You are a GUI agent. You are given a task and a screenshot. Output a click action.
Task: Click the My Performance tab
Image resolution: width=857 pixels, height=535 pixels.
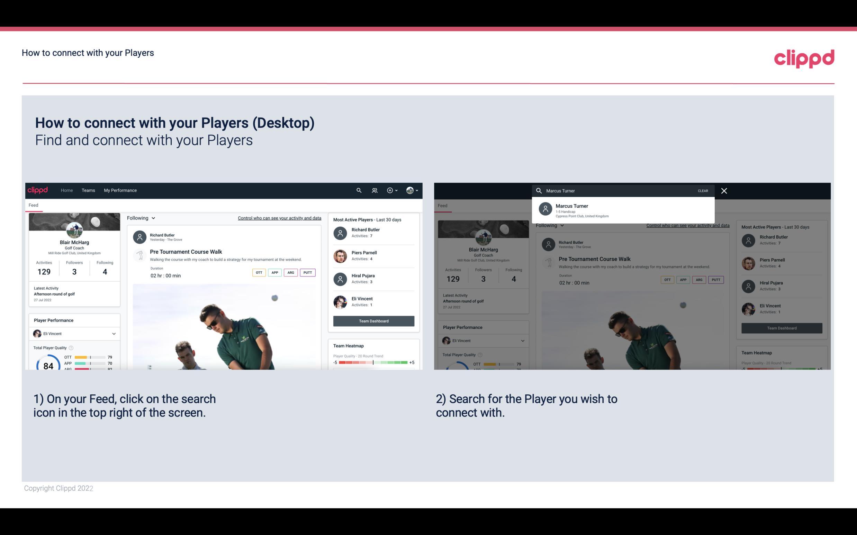120,190
